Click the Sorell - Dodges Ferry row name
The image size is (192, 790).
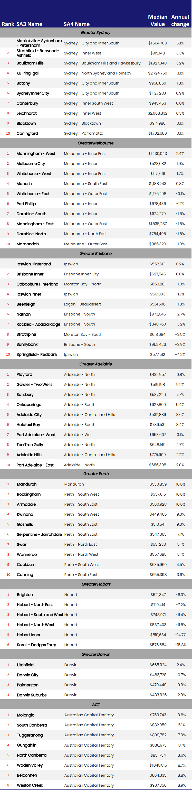click(36, 645)
